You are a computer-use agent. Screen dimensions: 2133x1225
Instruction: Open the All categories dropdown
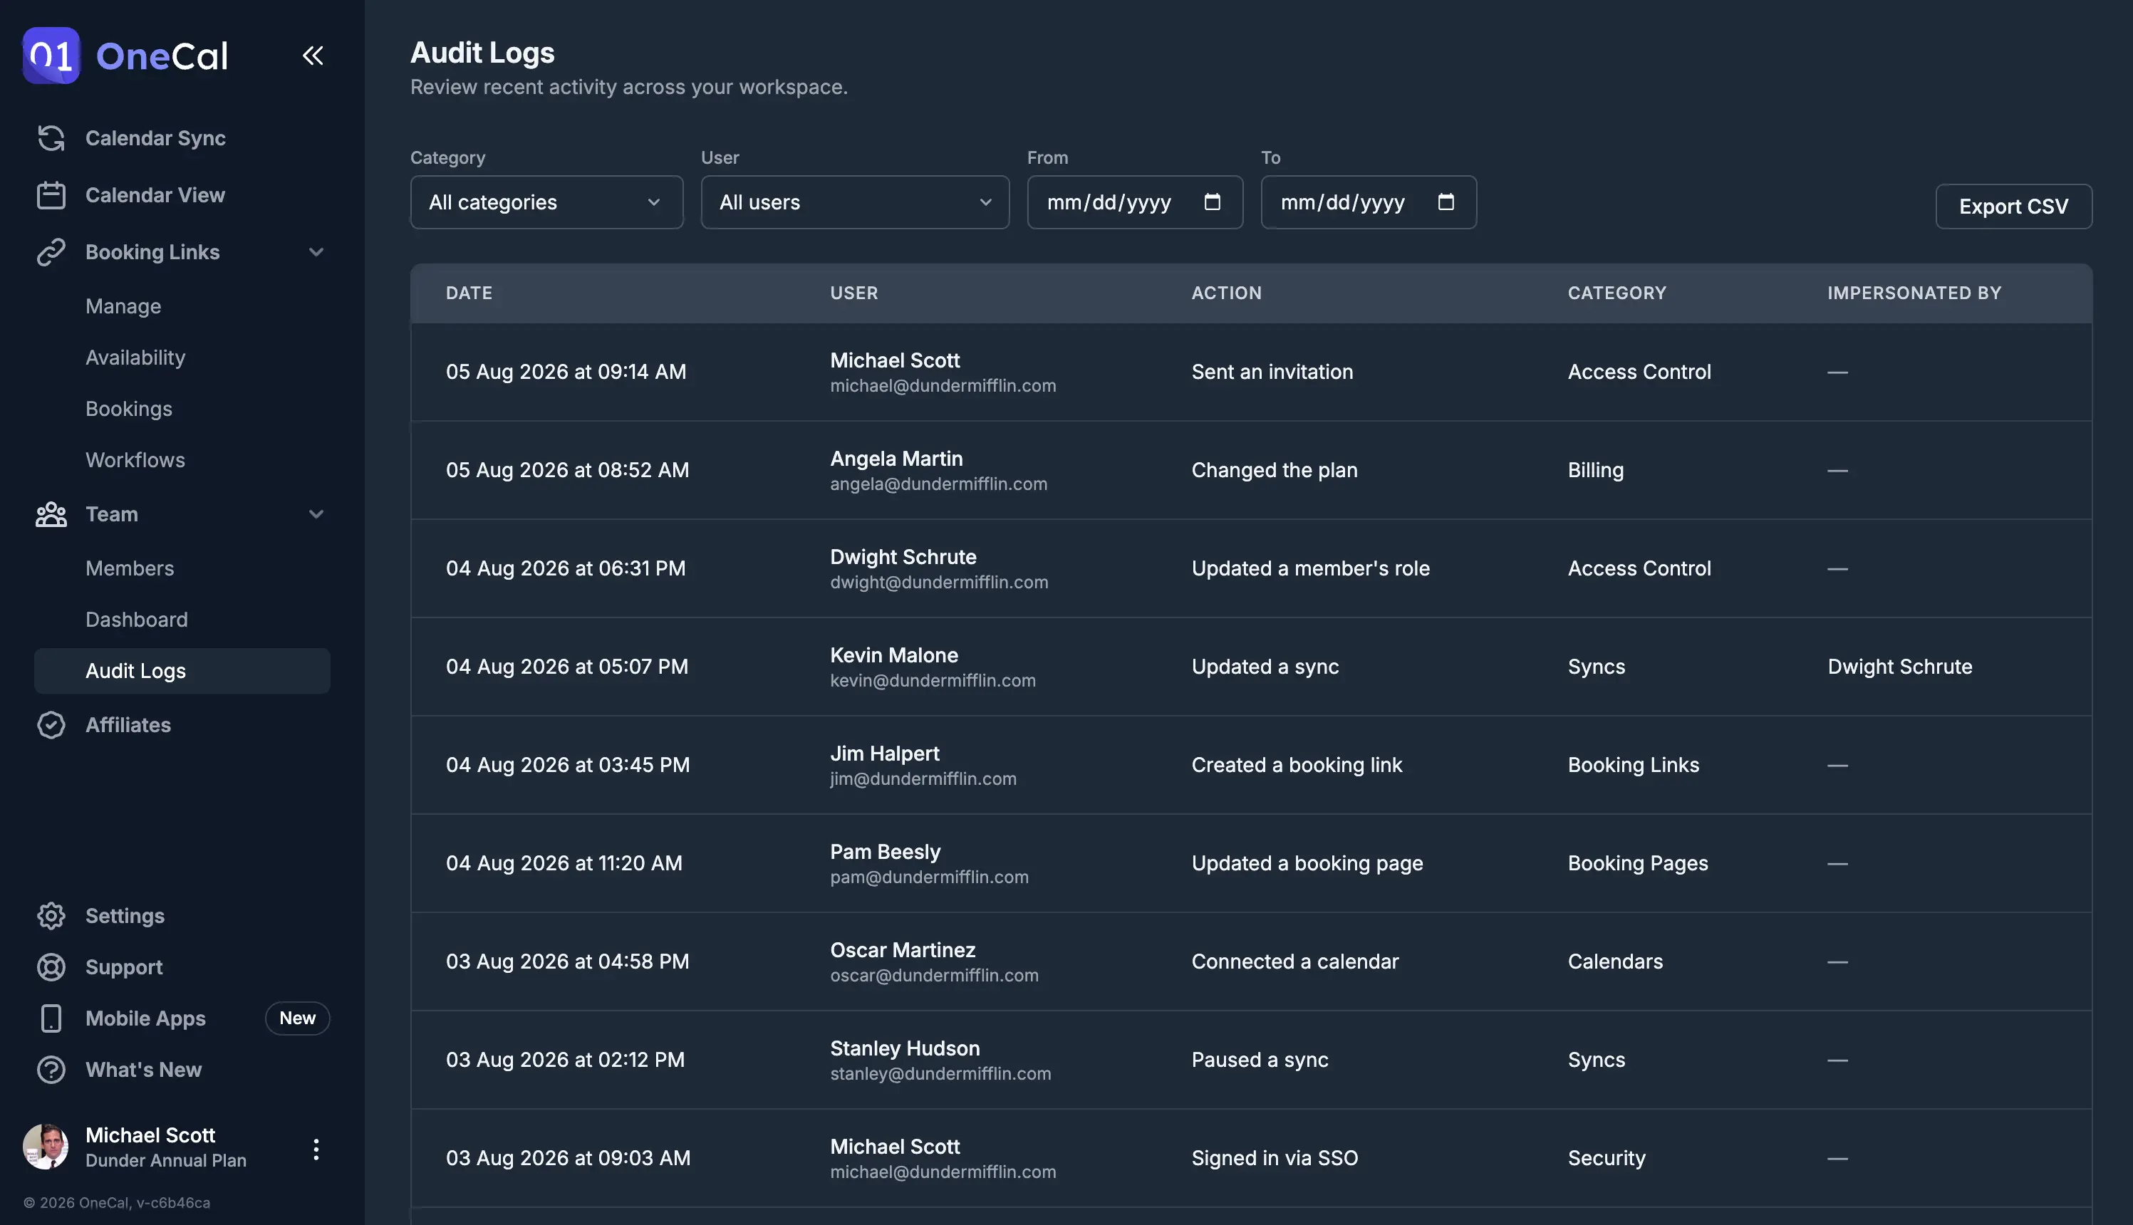546,202
